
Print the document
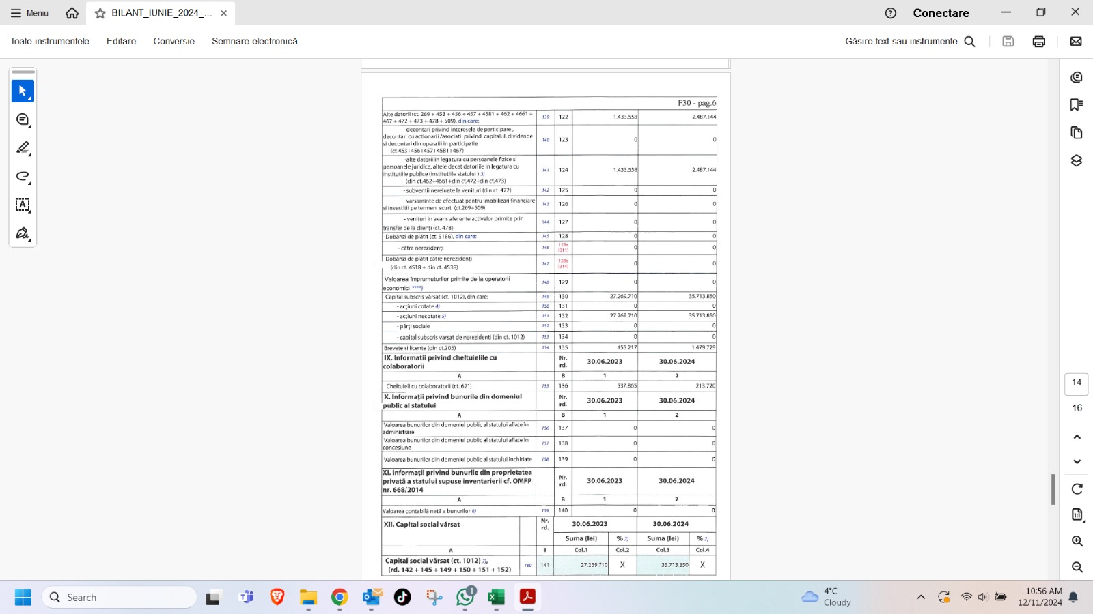(x=1039, y=42)
